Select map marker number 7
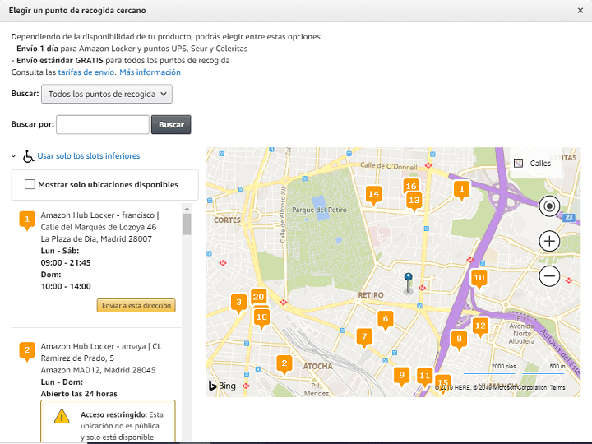592x444 pixels. click(x=364, y=337)
